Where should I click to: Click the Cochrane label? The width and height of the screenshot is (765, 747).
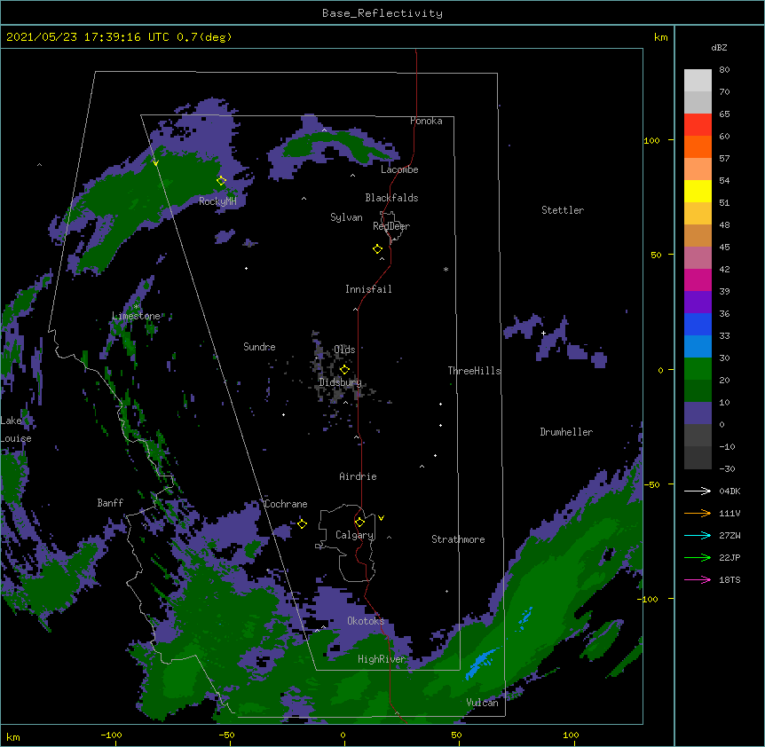pyautogui.click(x=286, y=504)
